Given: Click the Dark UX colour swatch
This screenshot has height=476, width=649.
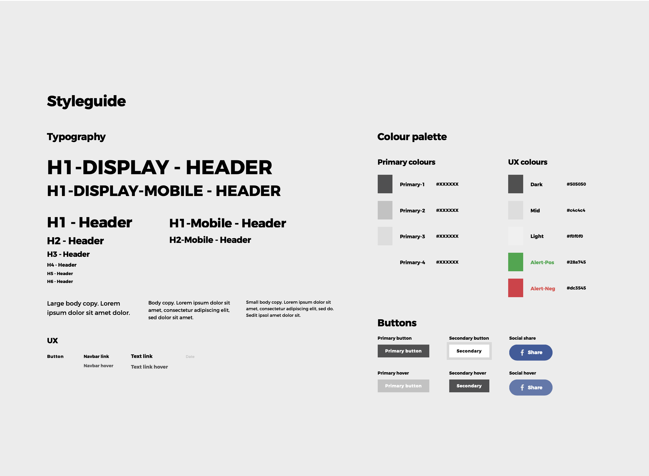Looking at the screenshot, I should (x=516, y=183).
